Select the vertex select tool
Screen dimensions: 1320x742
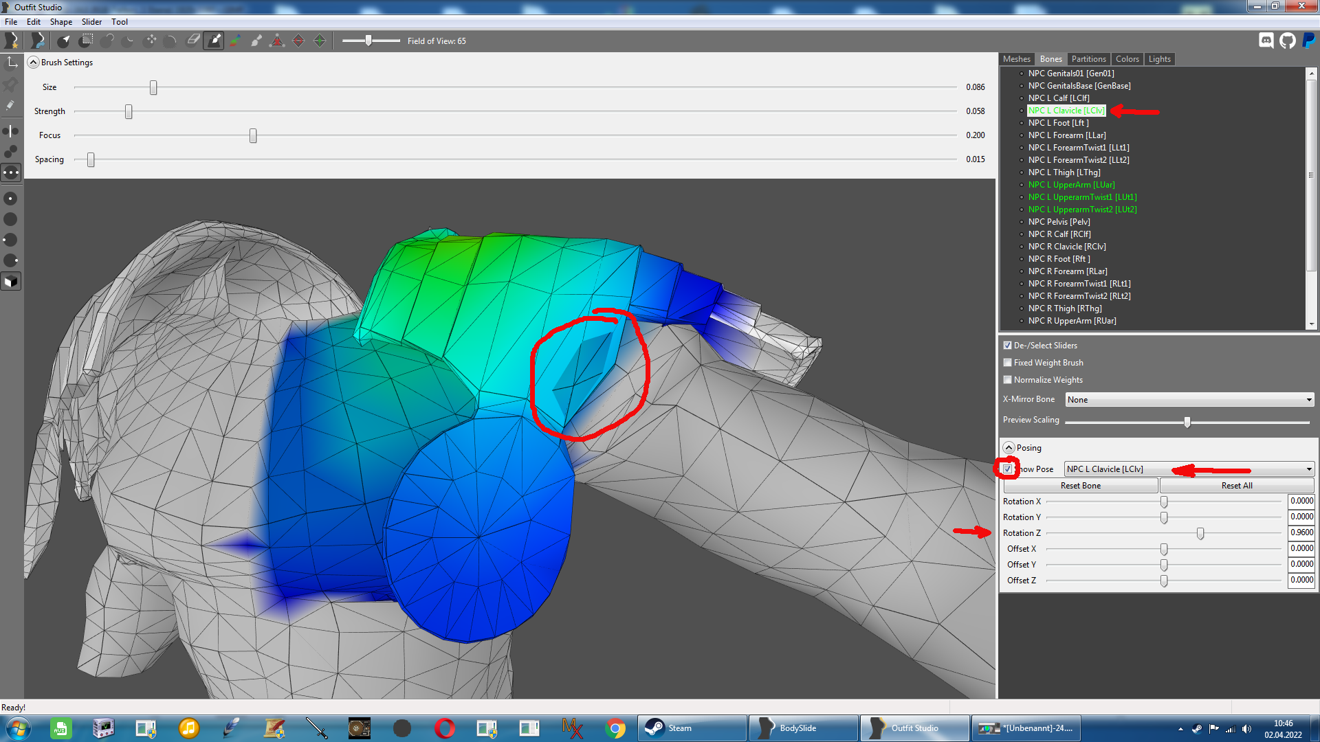[x=63, y=41]
